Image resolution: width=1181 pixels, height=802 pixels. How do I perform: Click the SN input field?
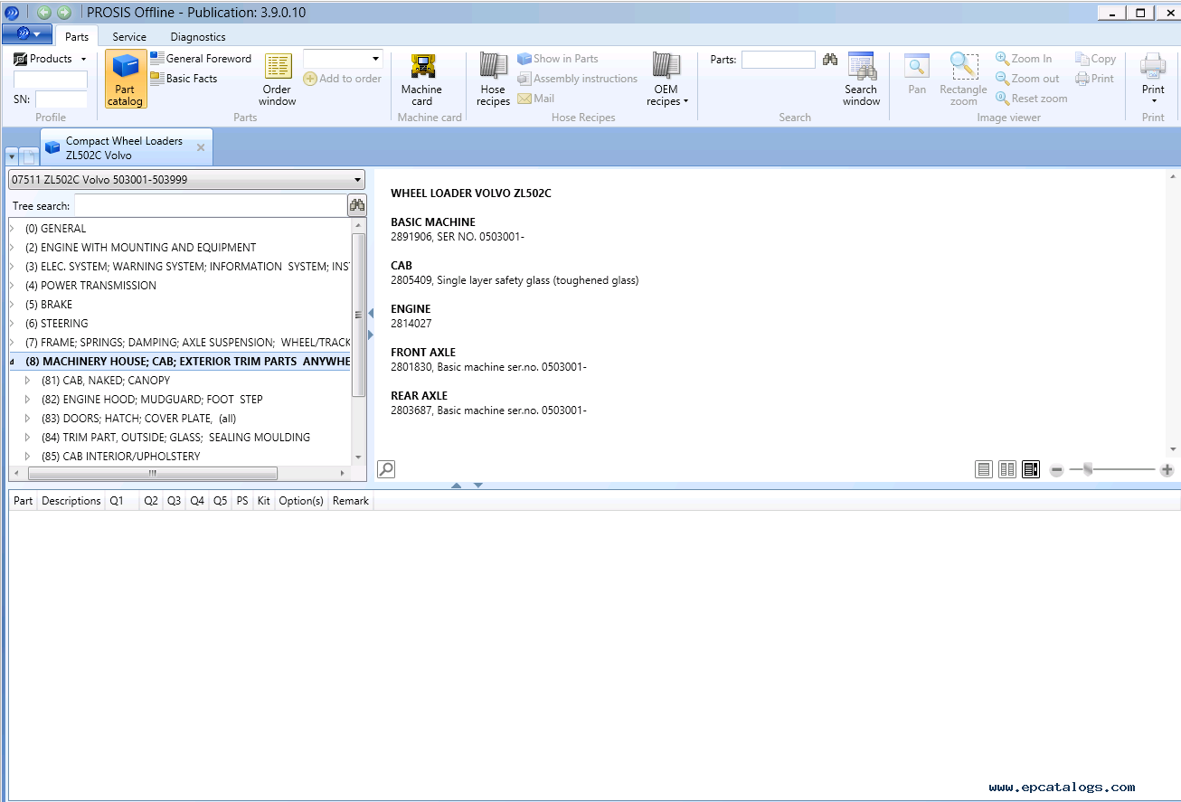(x=61, y=99)
